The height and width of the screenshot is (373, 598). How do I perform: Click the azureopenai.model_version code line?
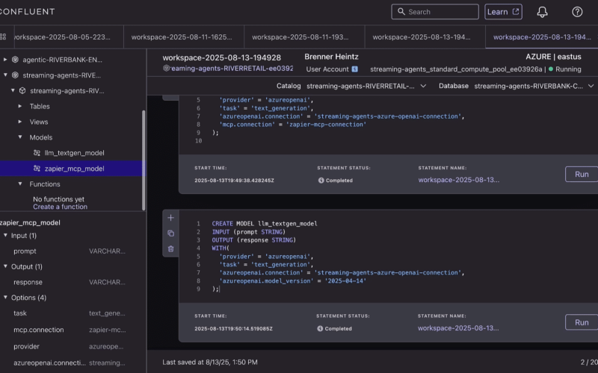click(292, 281)
